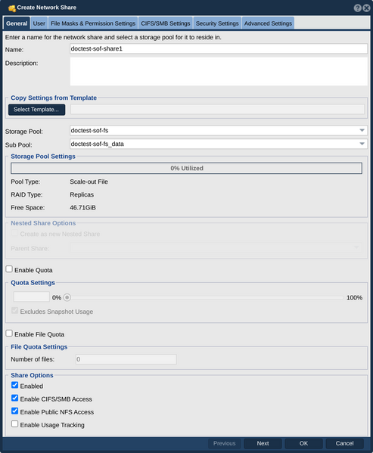Click the network share folder icon in title

pos(12,8)
